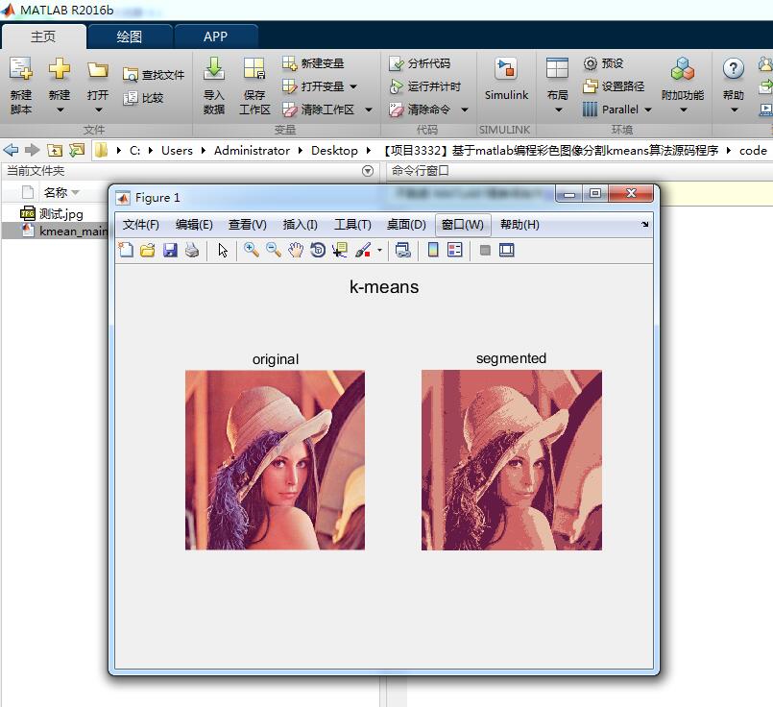773x707 pixels.
Task: Click New Variable (新建变量)
Action: click(313, 63)
